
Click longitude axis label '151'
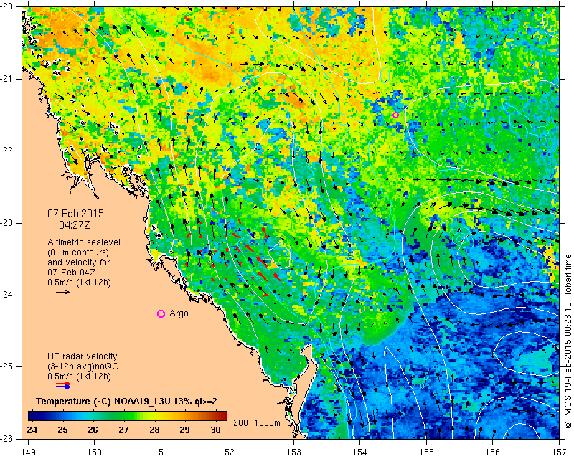click(x=161, y=452)
